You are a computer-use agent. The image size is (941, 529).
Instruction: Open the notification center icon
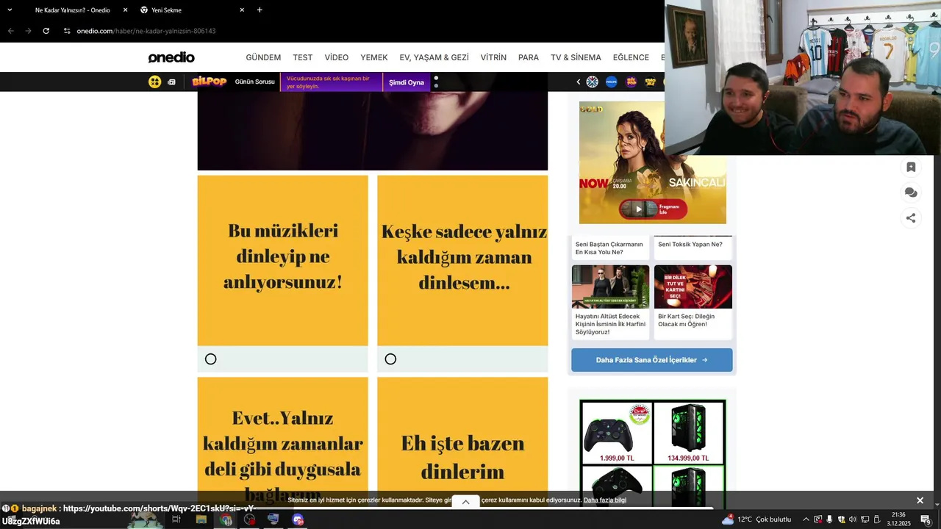tap(926, 519)
